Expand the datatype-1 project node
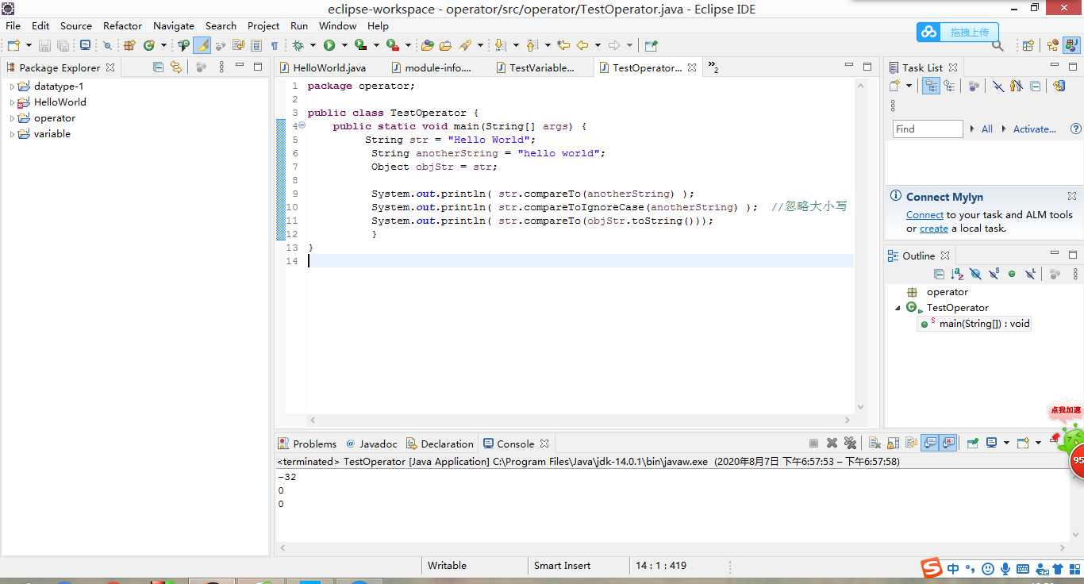 click(11, 86)
